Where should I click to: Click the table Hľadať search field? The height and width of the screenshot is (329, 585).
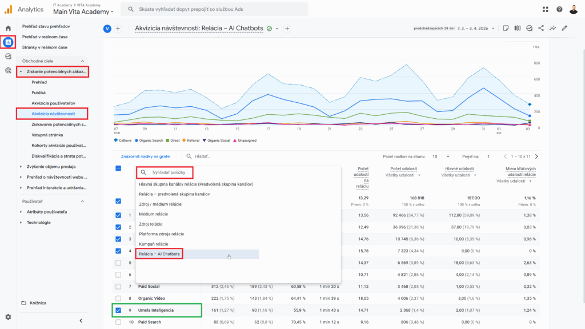(203, 157)
